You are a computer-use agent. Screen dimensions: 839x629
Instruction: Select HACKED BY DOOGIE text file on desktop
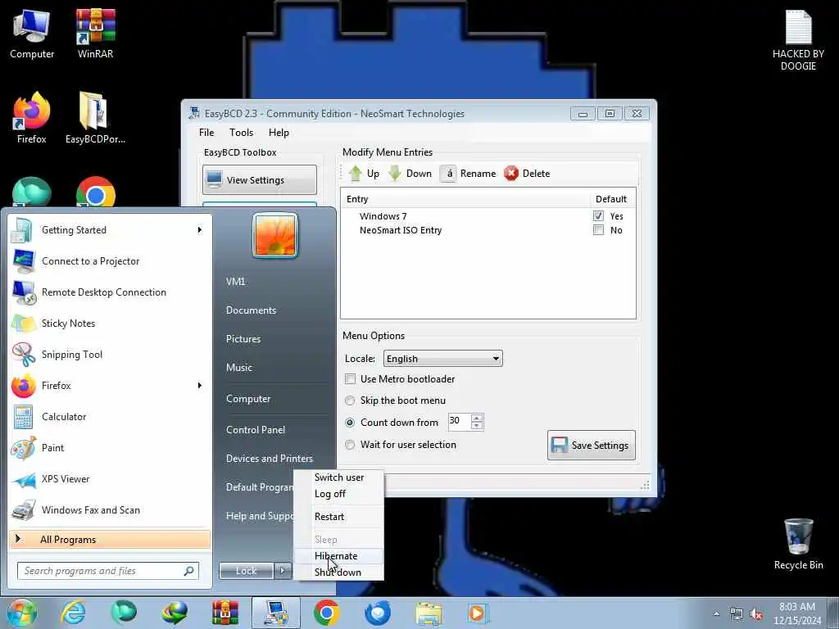798,41
